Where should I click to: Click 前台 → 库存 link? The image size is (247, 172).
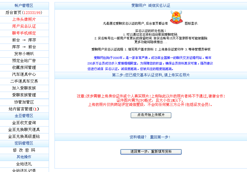tap(24, 40)
